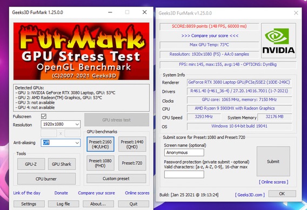Click the System Memory 32176 MB value

(x=275, y=117)
